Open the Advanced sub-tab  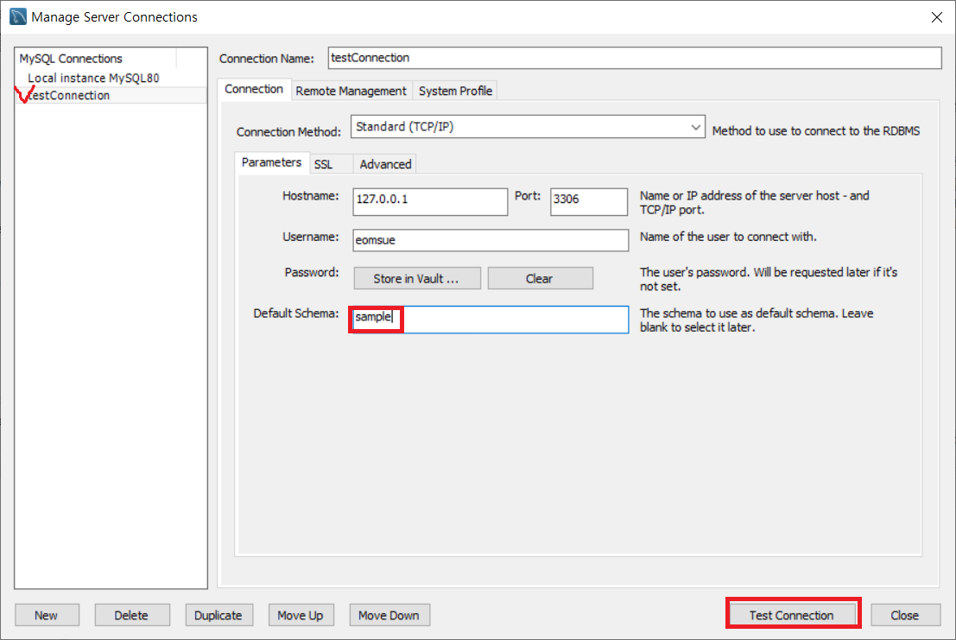[x=385, y=165]
